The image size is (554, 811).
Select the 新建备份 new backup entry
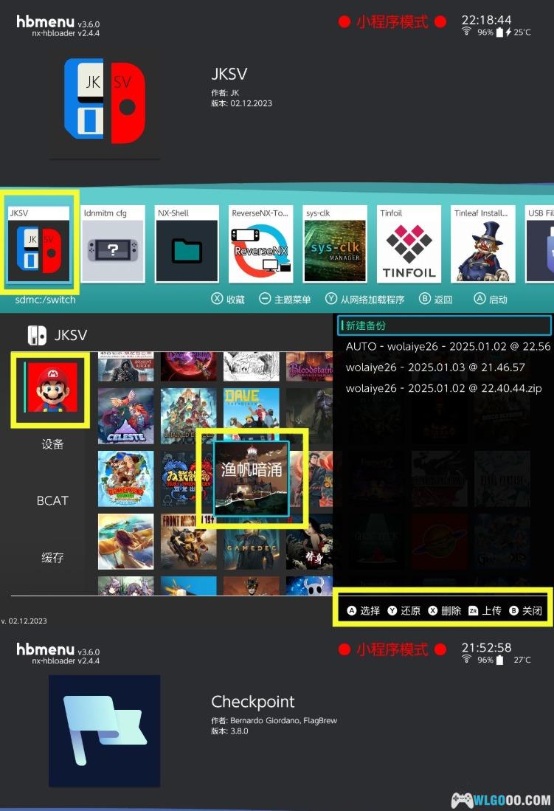coord(444,325)
